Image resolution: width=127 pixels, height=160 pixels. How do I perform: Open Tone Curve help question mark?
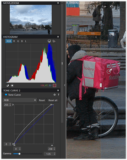(58, 95)
